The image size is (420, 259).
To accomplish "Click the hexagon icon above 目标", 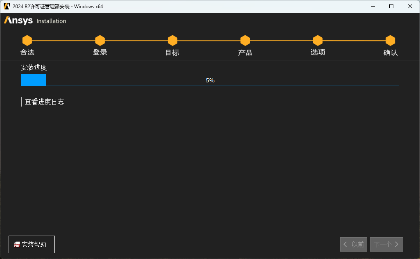I will pos(172,41).
